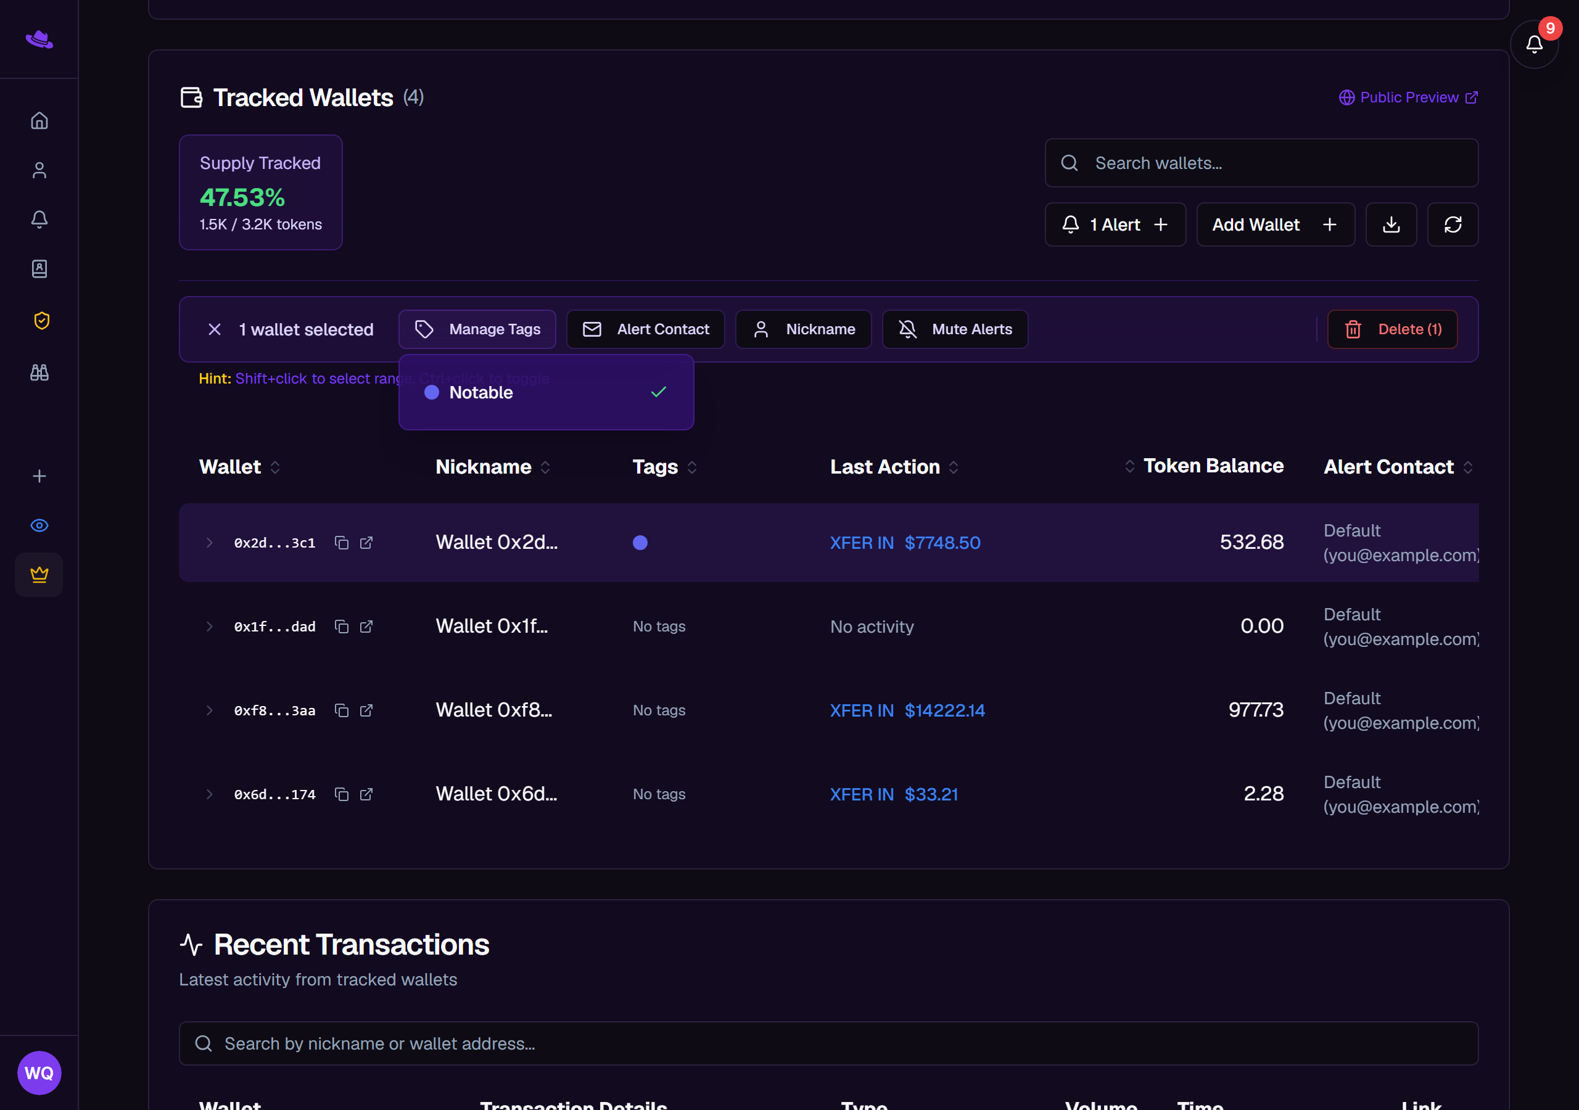Open wallet 0xf8...3aa in explorer
1579x1110 pixels.
[x=366, y=710]
